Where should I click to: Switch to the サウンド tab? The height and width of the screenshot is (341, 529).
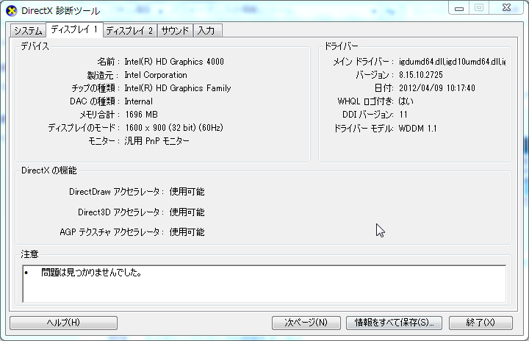175,31
